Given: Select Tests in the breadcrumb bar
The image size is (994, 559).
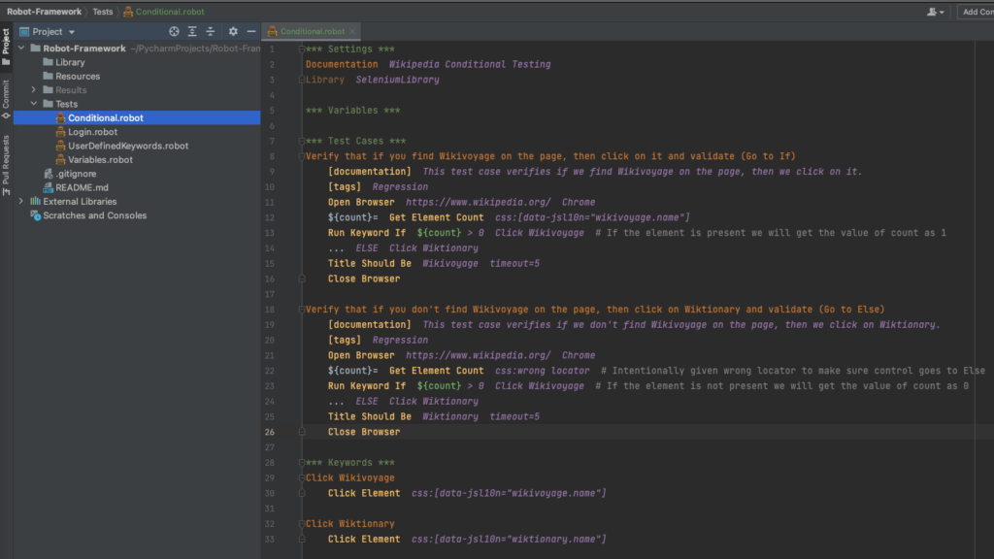Looking at the screenshot, I should click(x=103, y=12).
